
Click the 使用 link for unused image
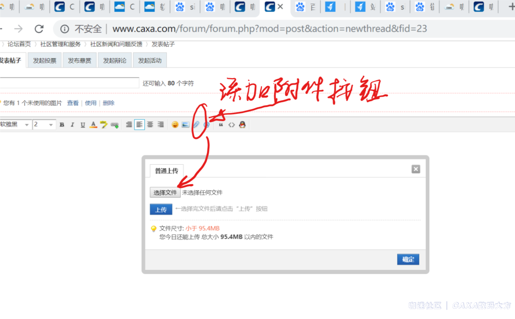(x=91, y=103)
